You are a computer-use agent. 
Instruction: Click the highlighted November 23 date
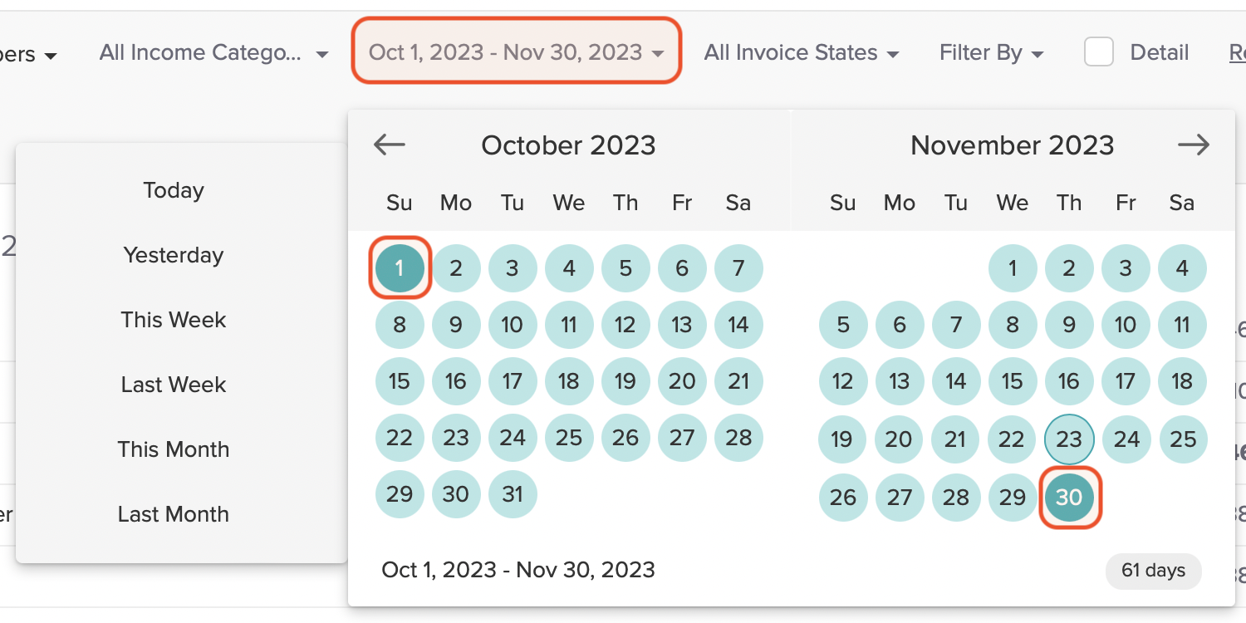coord(1069,439)
